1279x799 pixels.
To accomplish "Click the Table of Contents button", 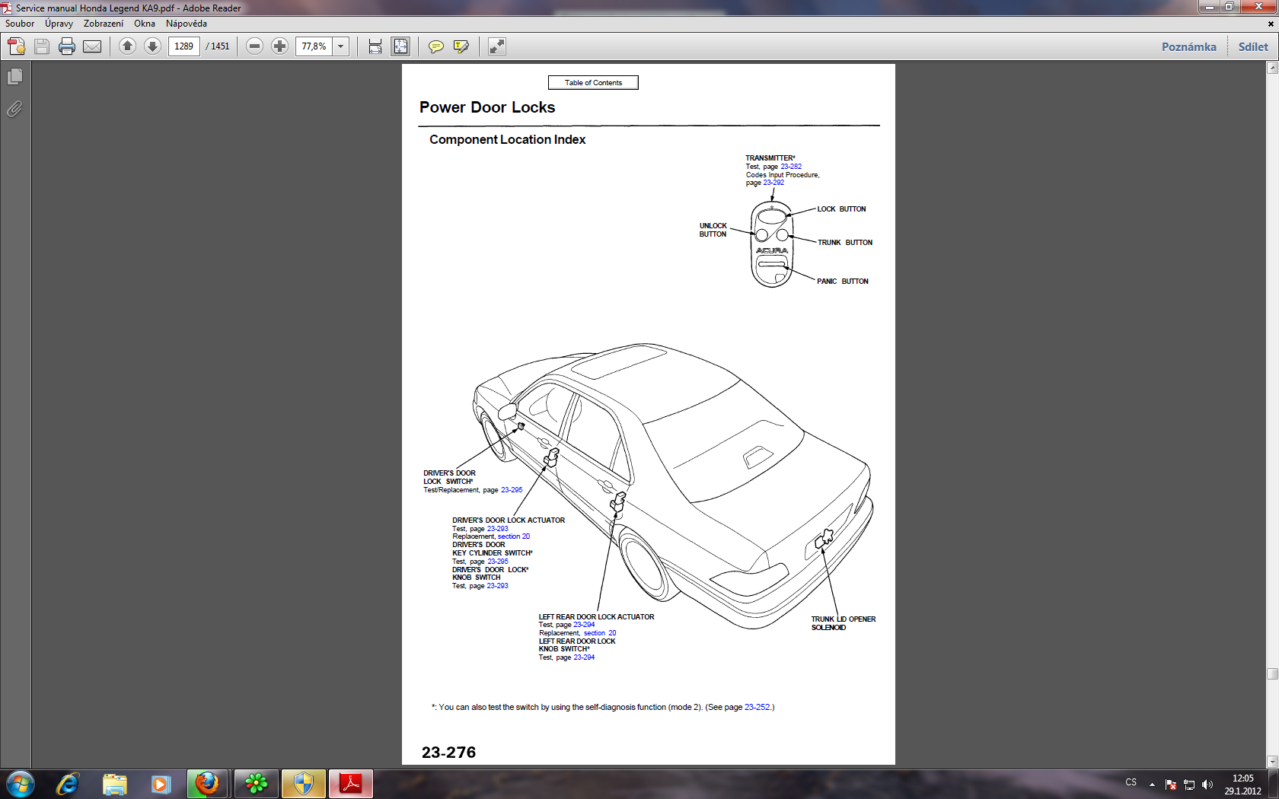I will tap(593, 82).
